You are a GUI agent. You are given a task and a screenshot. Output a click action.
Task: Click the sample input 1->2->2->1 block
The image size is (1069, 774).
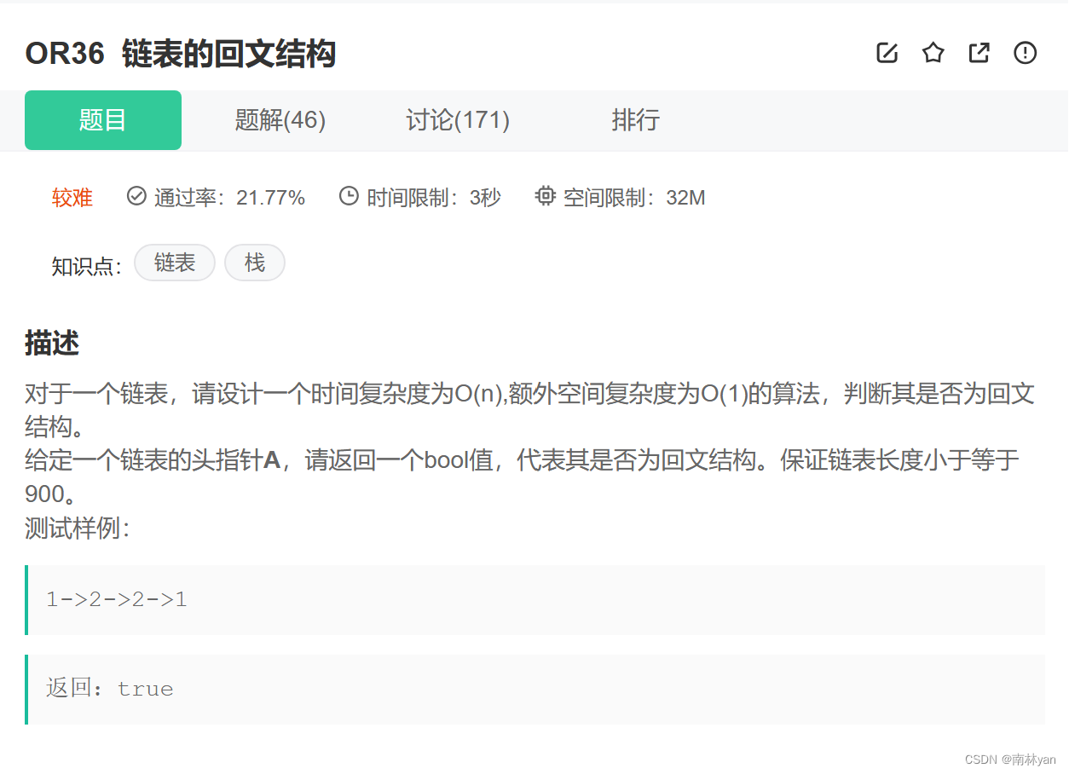click(x=116, y=599)
